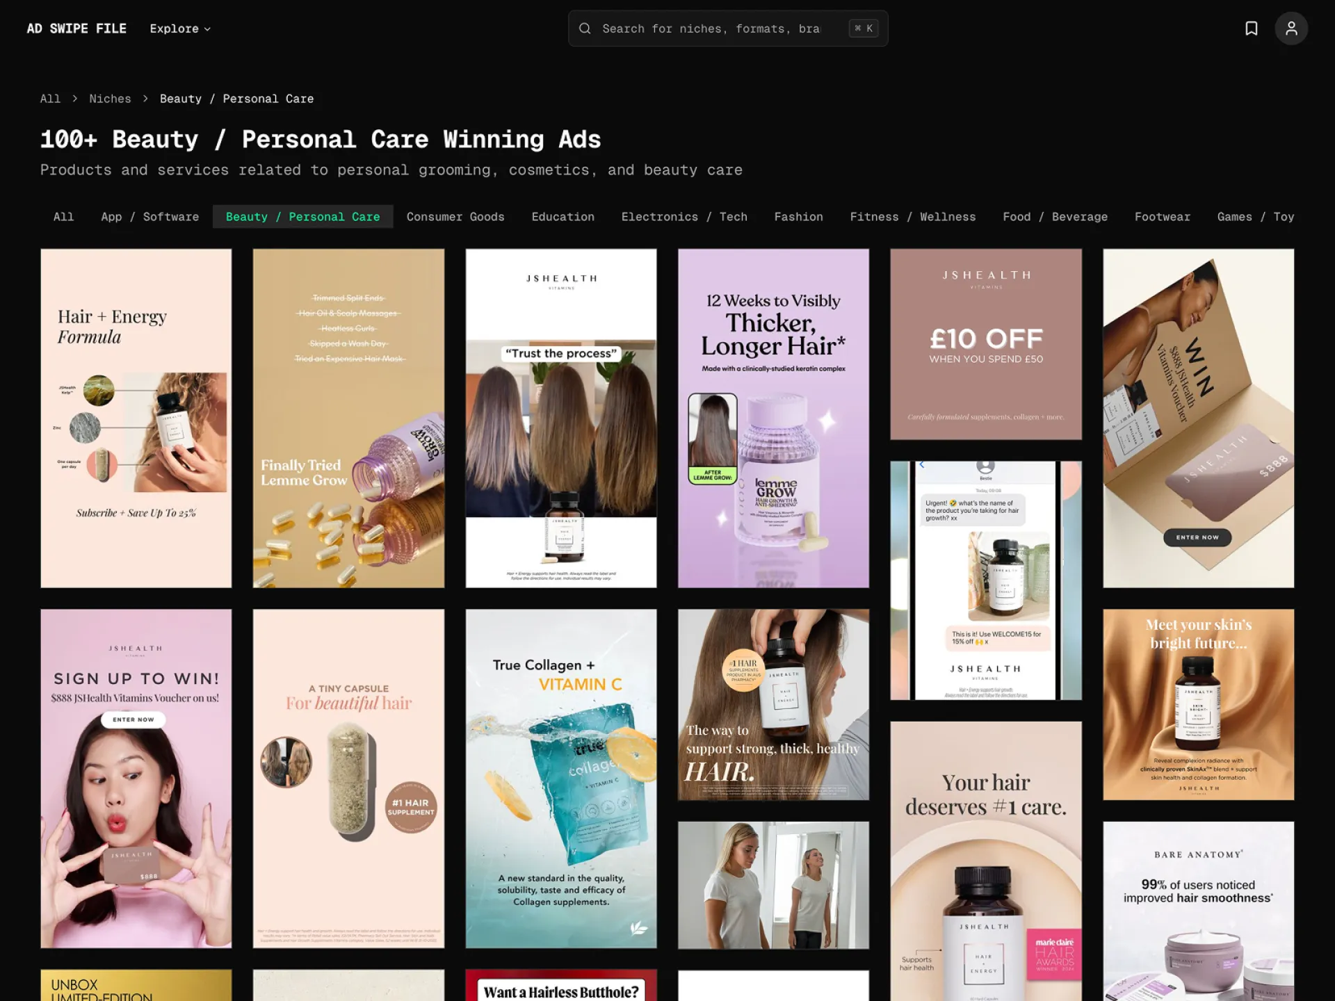Select the Food / Beverage tab
Screen dimensions: 1335x1001
tap(1055, 217)
